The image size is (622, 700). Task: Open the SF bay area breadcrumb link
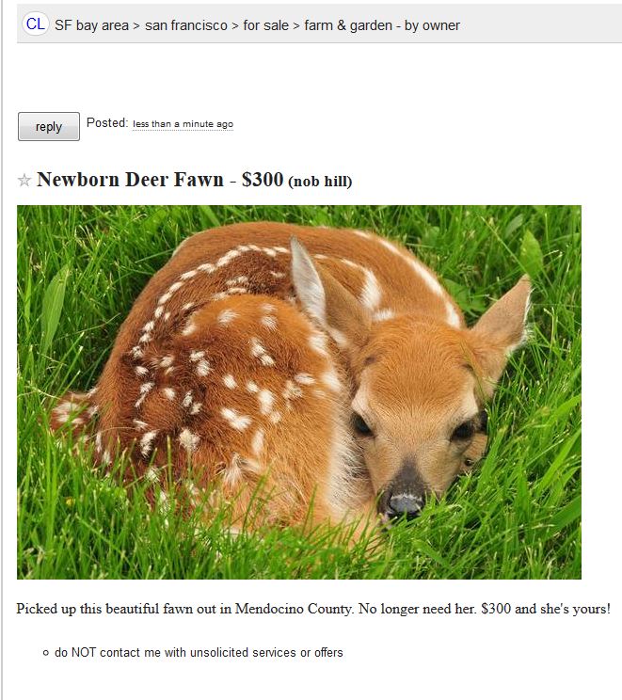point(91,25)
